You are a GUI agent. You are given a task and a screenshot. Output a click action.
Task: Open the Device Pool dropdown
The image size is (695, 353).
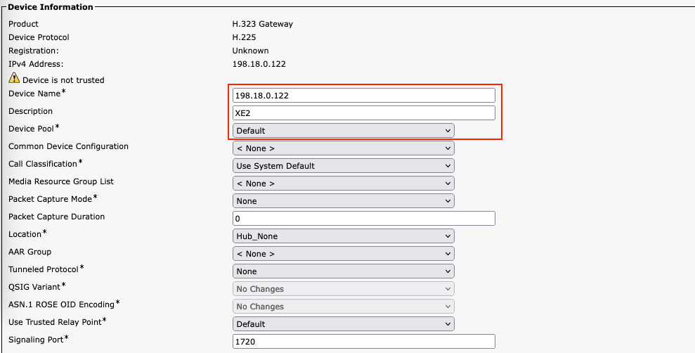click(343, 131)
